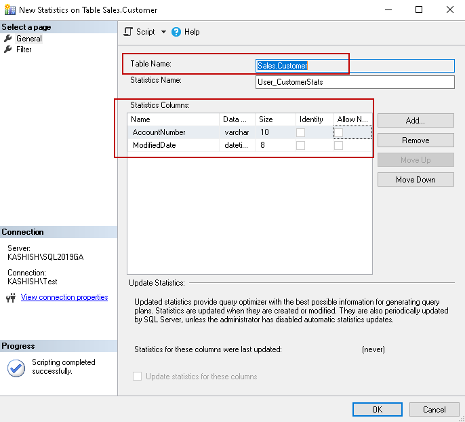Click the Data type column header
465x422 pixels.
tap(237, 119)
